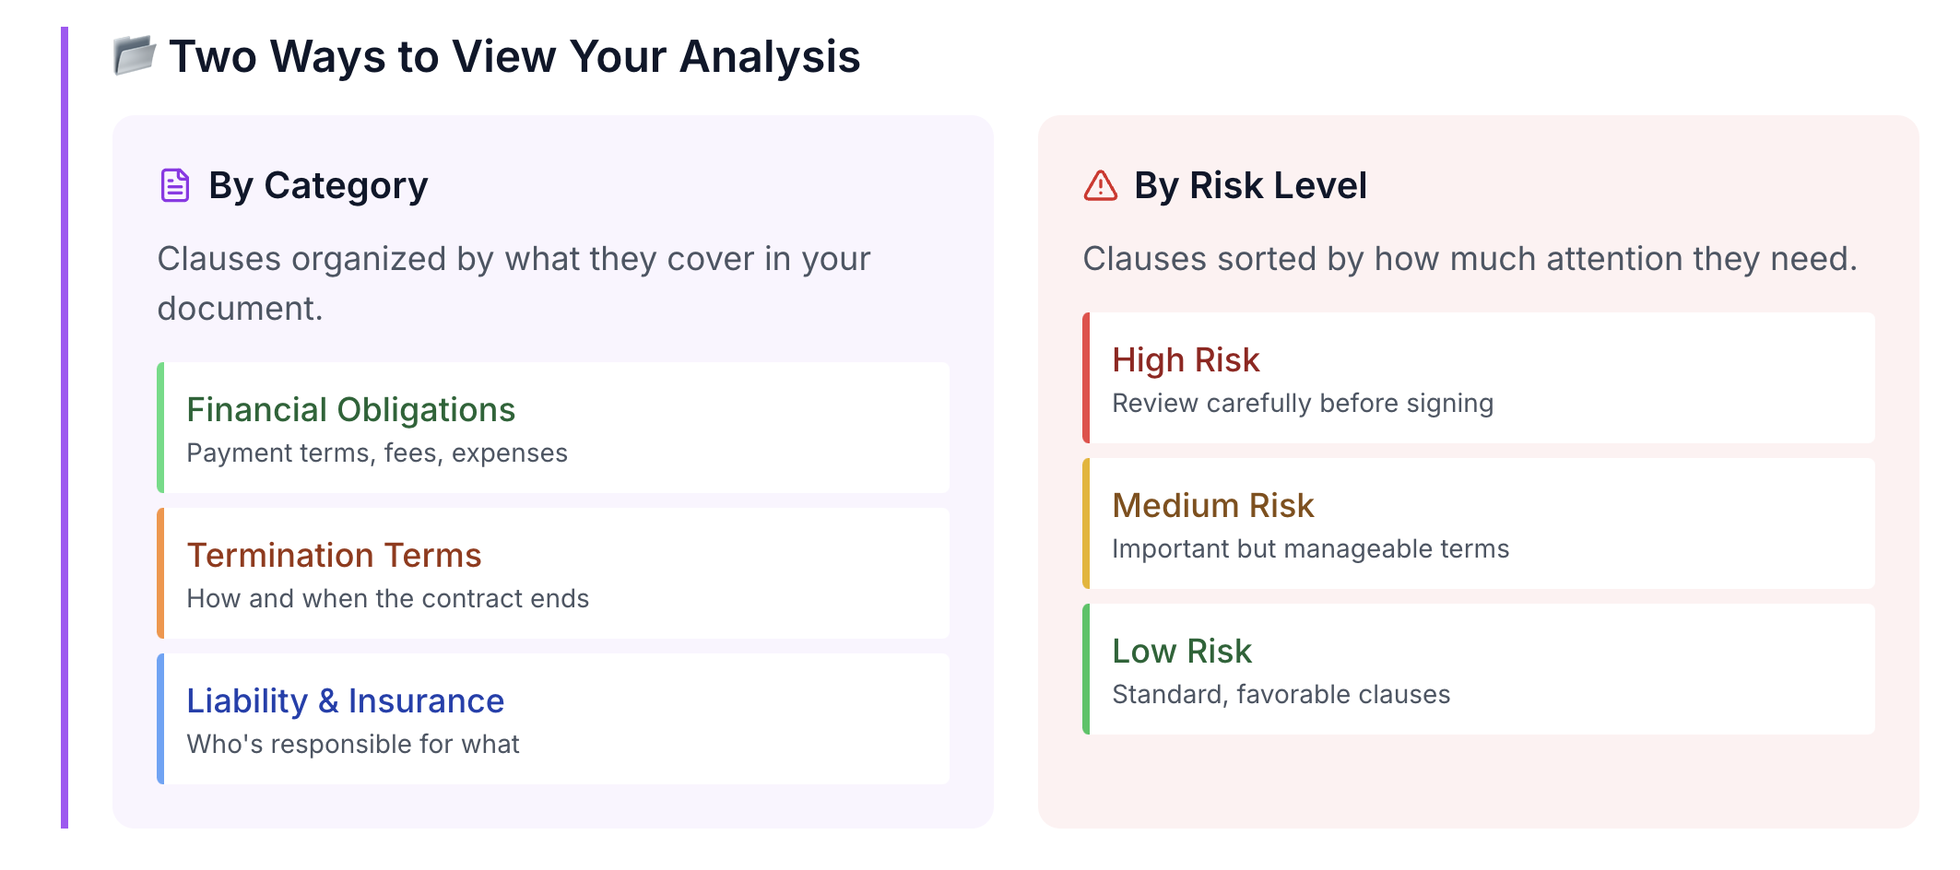
Task: Select the High Risk card
Action: tap(1479, 378)
